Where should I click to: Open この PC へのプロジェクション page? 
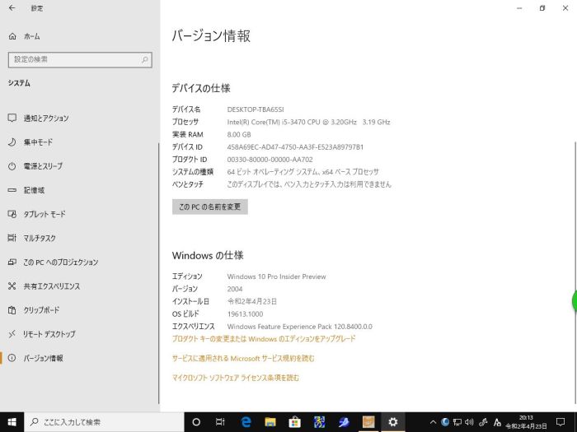tap(60, 262)
